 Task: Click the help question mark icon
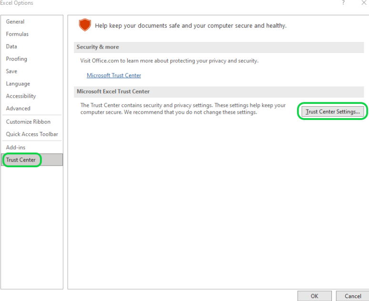pos(343,3)
